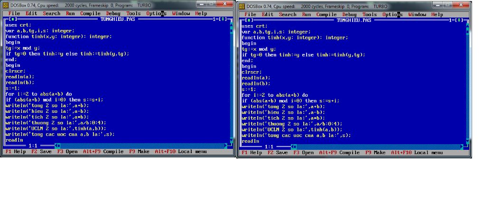Click F1 Help in right status bar
Viewport: 486px width, 211px height.
coord(252,152)
